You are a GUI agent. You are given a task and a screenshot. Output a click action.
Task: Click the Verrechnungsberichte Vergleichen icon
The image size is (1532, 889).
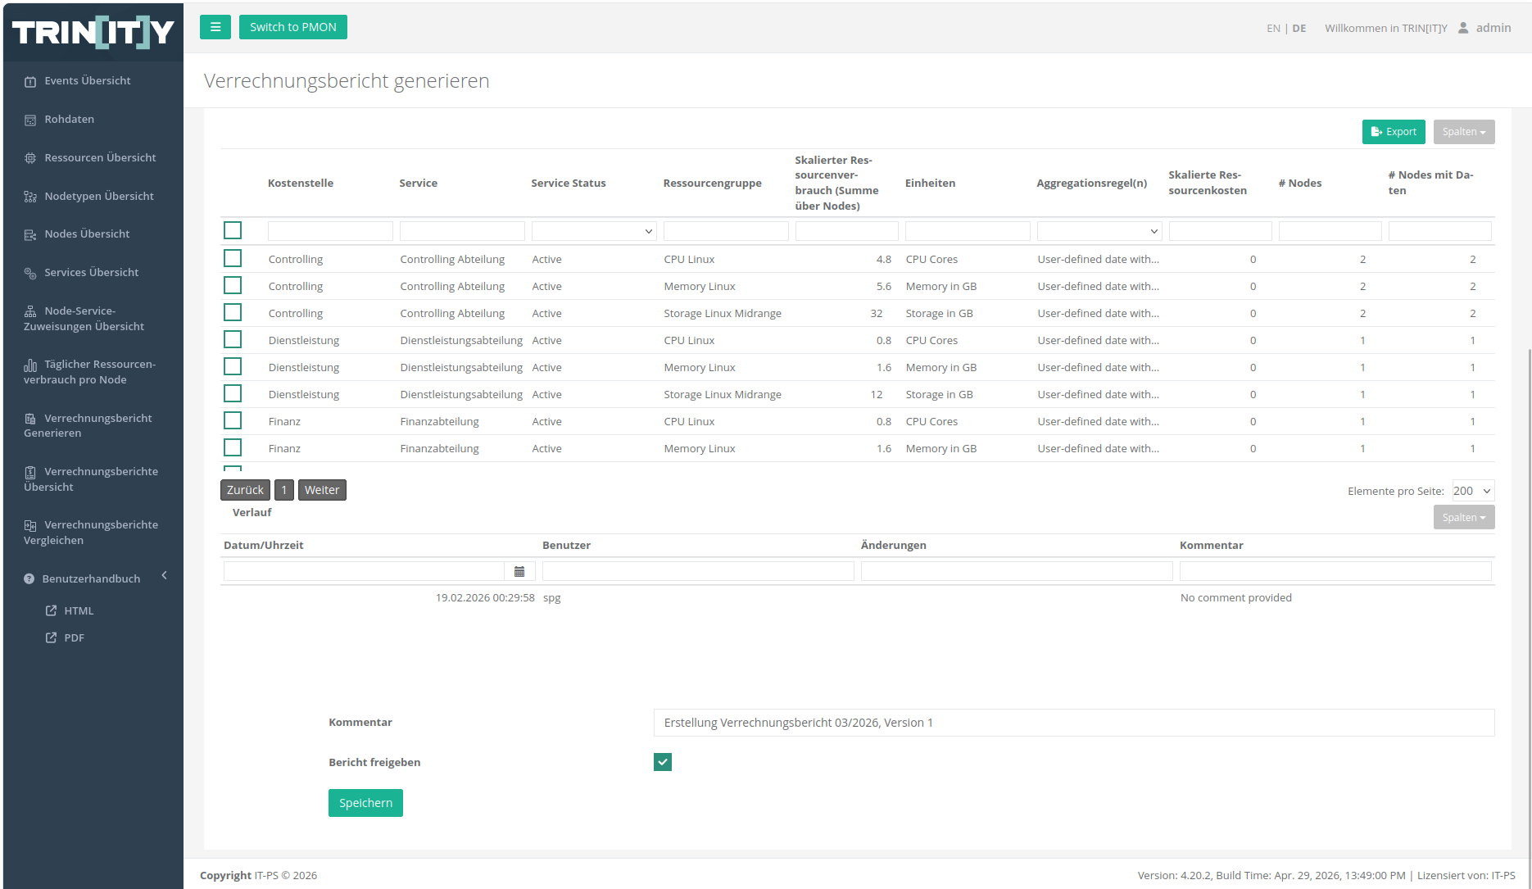coord(30,525)
